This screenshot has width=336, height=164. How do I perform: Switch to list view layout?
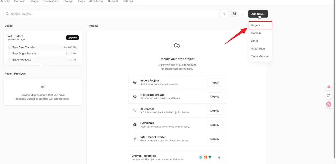pyautogui.click(x=242, y=14)
